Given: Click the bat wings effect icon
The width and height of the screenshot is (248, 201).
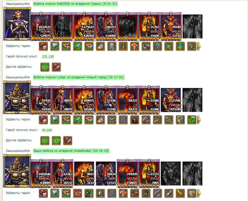Looking at the screenshot, I should click(157, 120).
